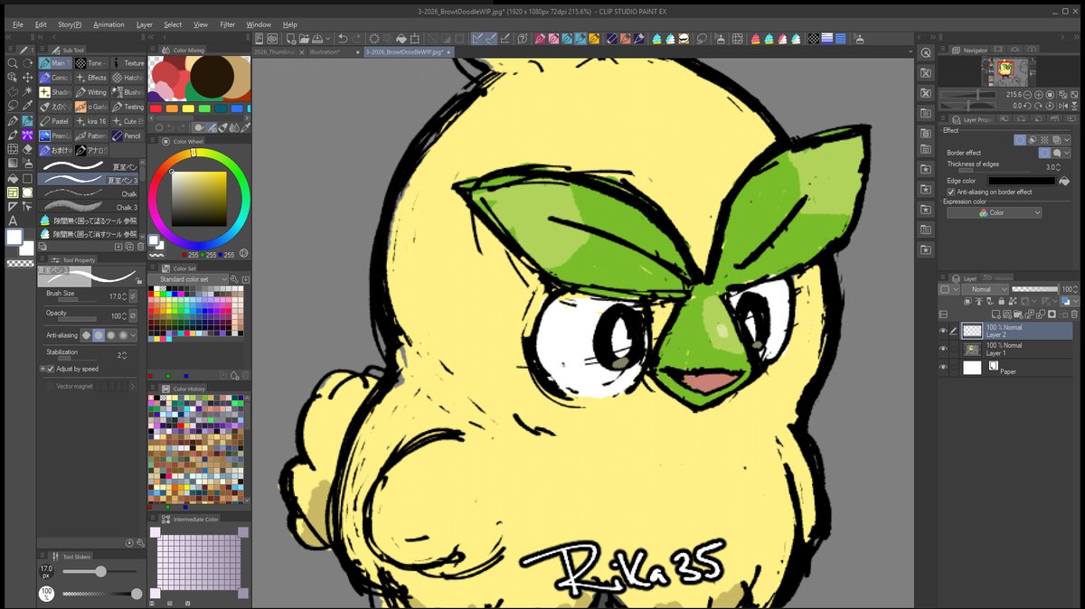Select the Paper layer row
Viewport: 1085px width, 609px height.
point(1016,368)
